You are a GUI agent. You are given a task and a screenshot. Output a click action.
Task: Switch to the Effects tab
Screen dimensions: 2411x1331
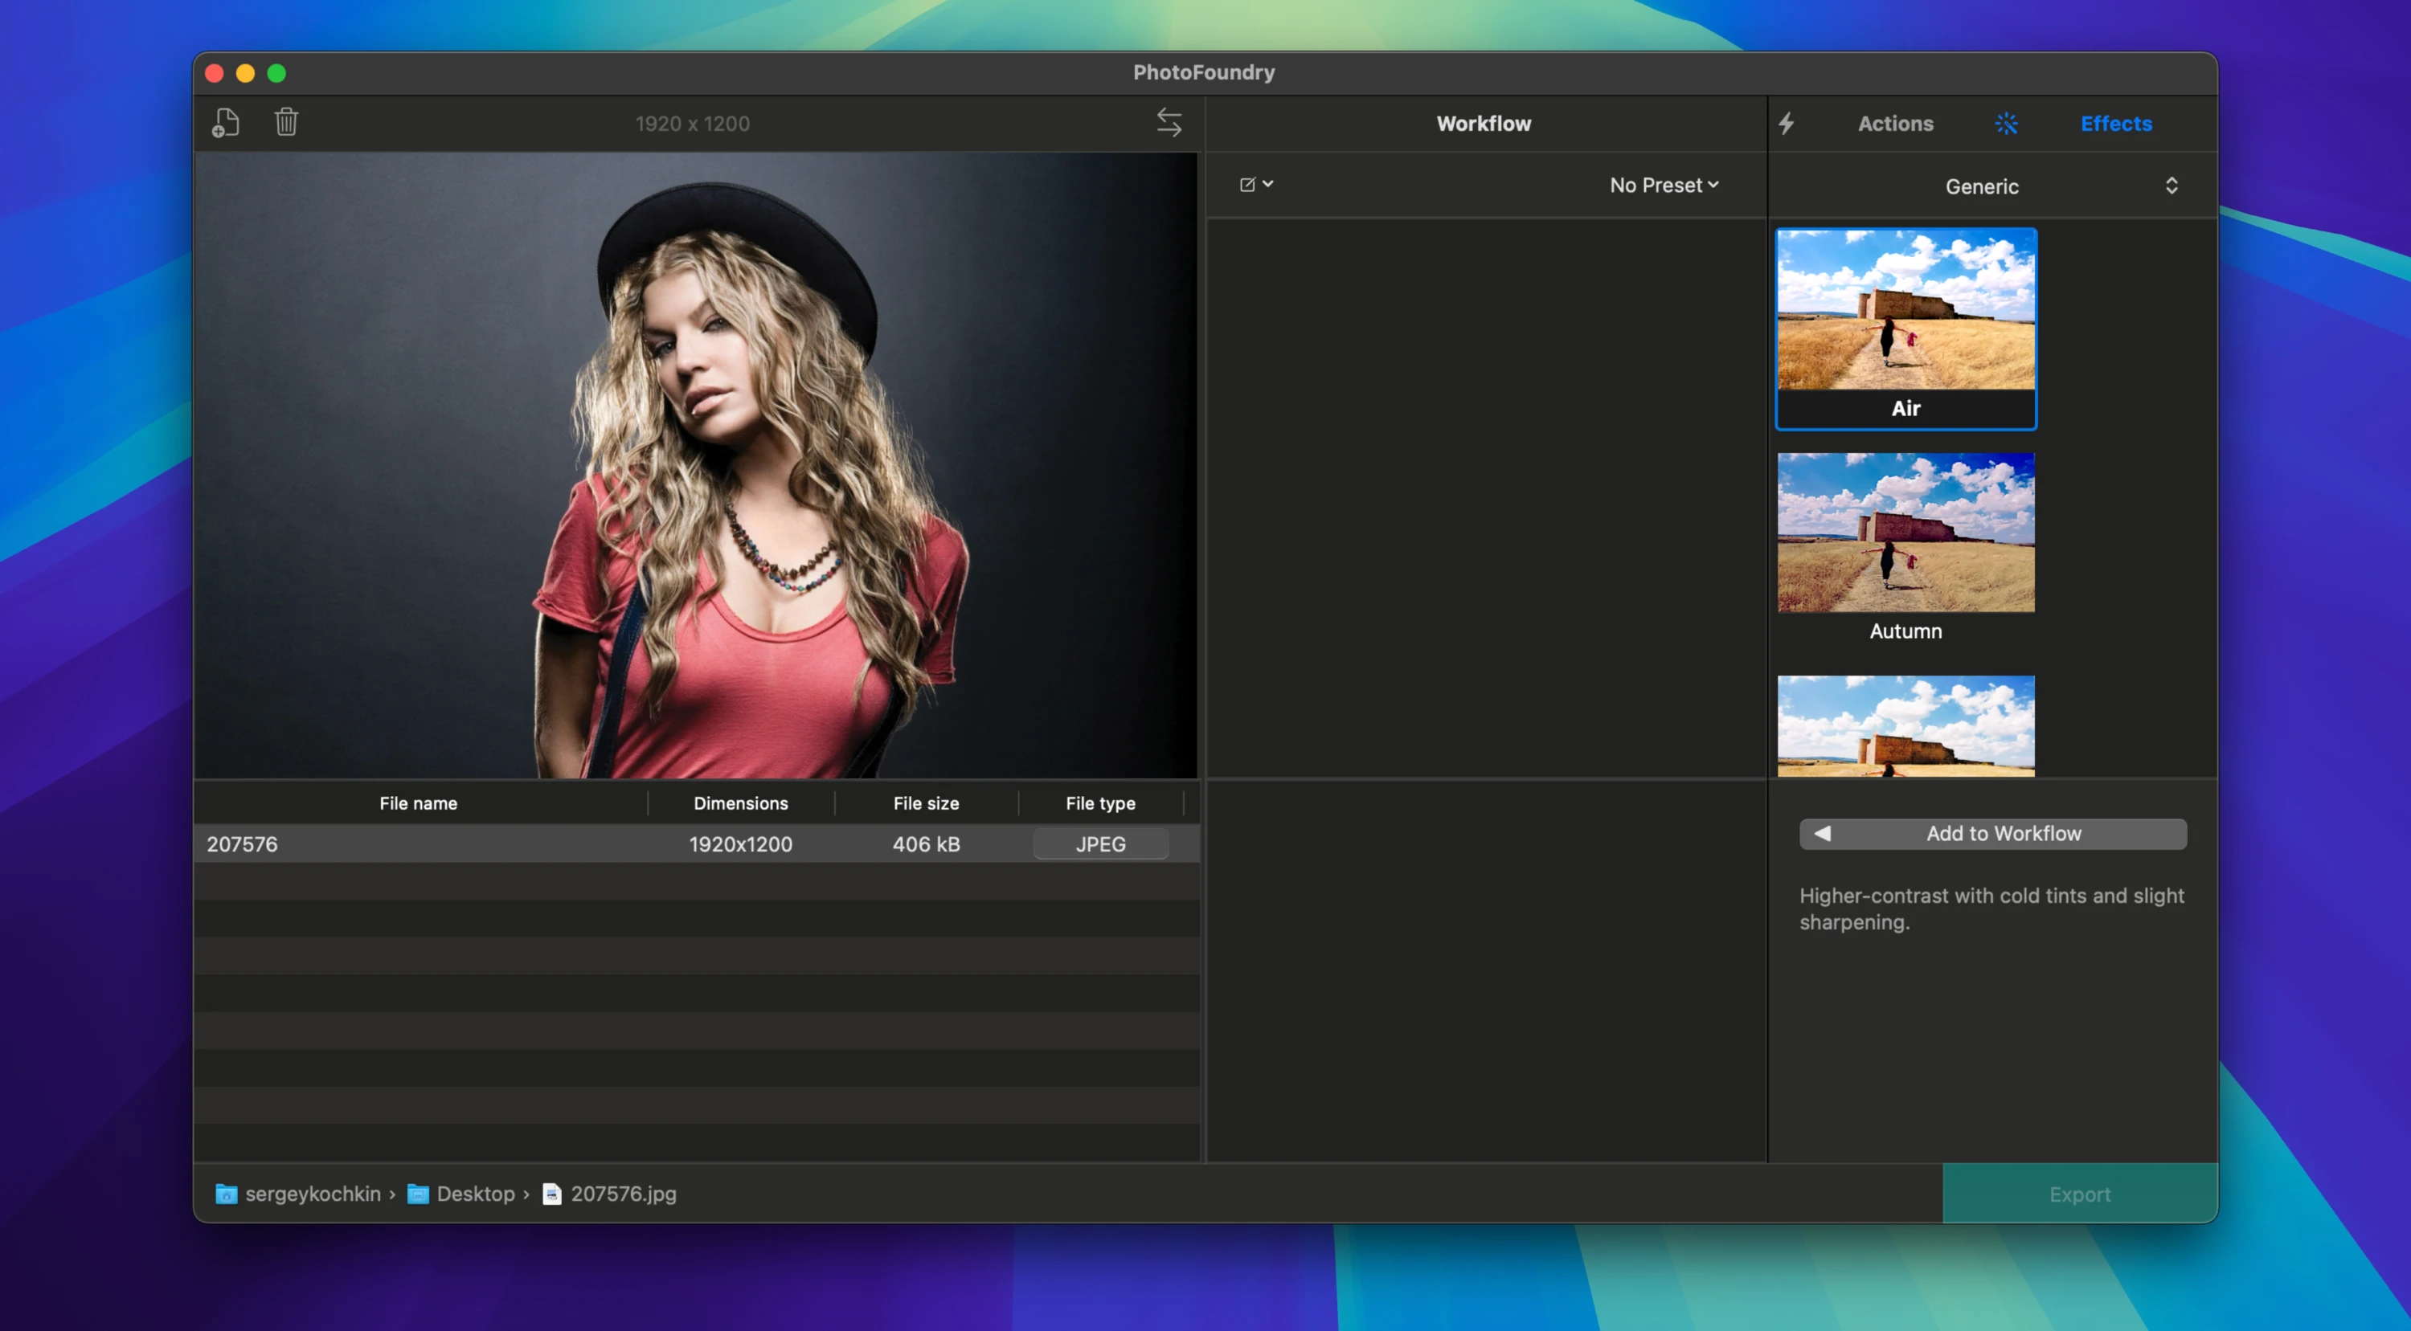pos(2115,124)
